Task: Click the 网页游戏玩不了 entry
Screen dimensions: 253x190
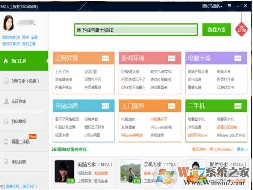Action: pos(133,79)
